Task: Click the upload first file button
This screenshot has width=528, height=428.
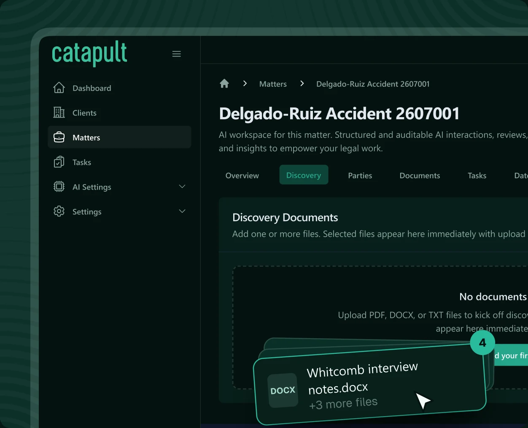Action: [x=511, y=356]
